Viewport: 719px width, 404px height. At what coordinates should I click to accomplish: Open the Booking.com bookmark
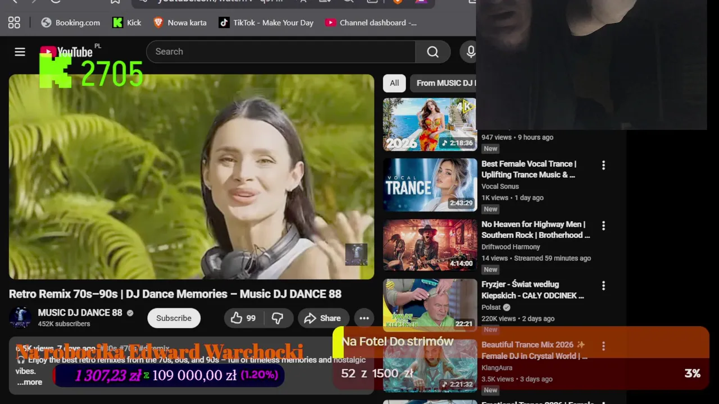tap(71, 22)
